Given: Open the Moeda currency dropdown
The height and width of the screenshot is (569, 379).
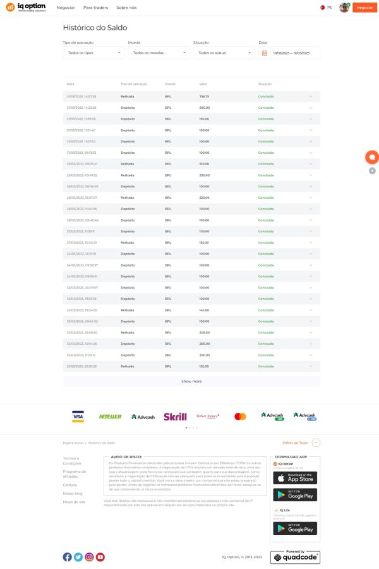Looking at the screenshot, I should pyautogui.click(x=159, y=53).
